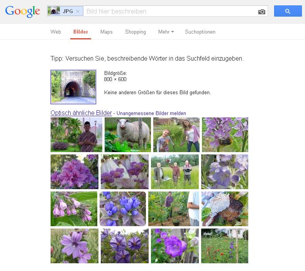The width and height of the screenshot is (305, 271).
Task: Open Suchoptionen search tools
Action: 200,32
